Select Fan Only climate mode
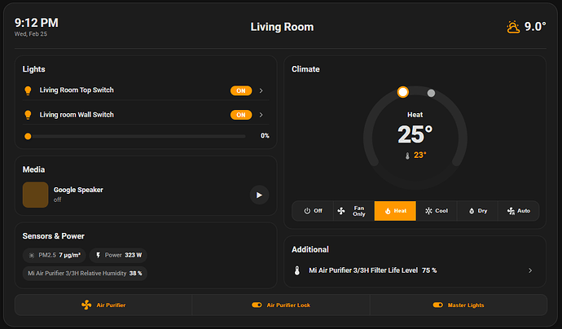Viewport: 562px width, 329px height. click(x=354, y=211)
